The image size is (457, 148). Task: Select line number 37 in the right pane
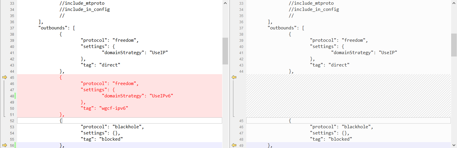point(241,28)
